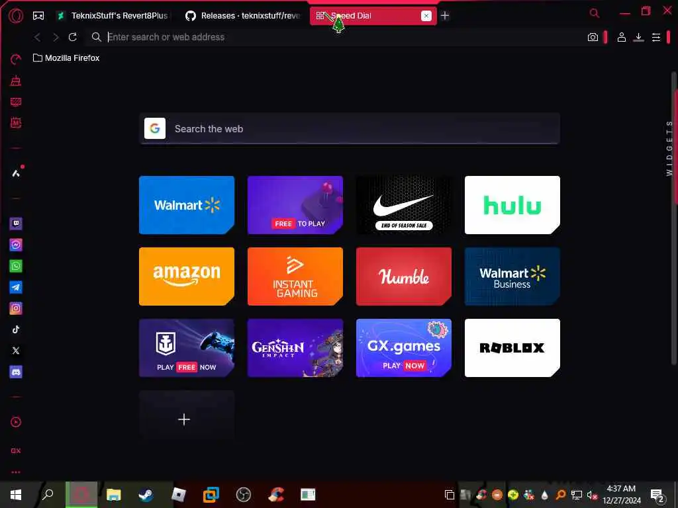Open the GX Corner gamepad icon
This screenshot has height=508, width=678.
coord(38,16)
